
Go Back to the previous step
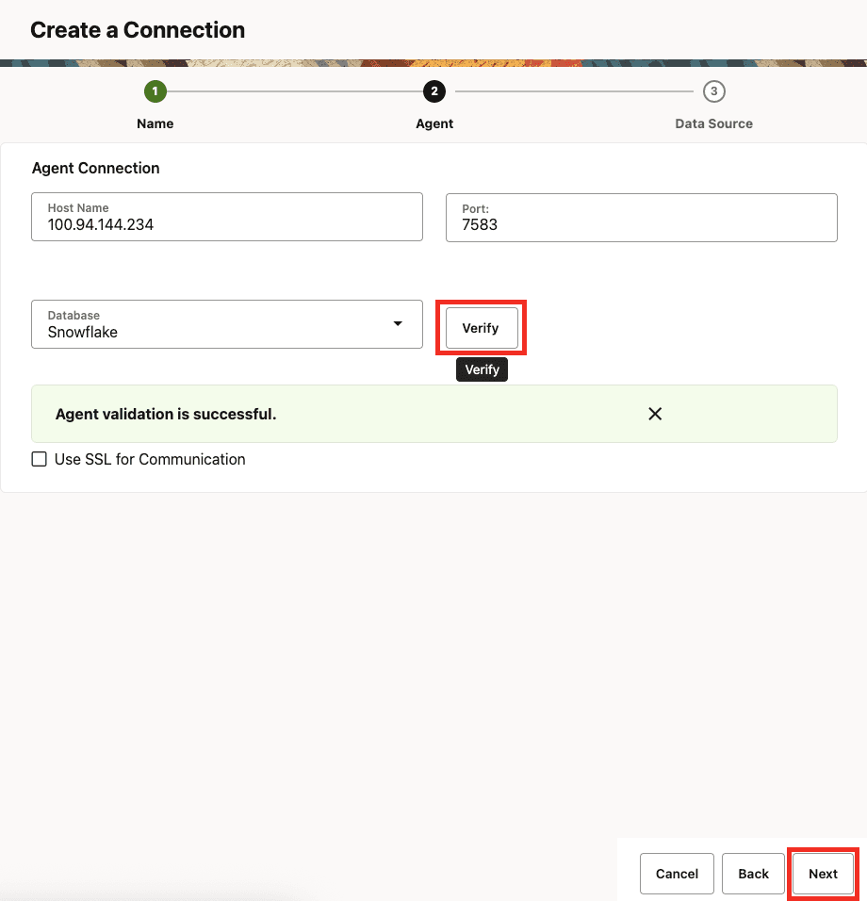click(753, 874)
